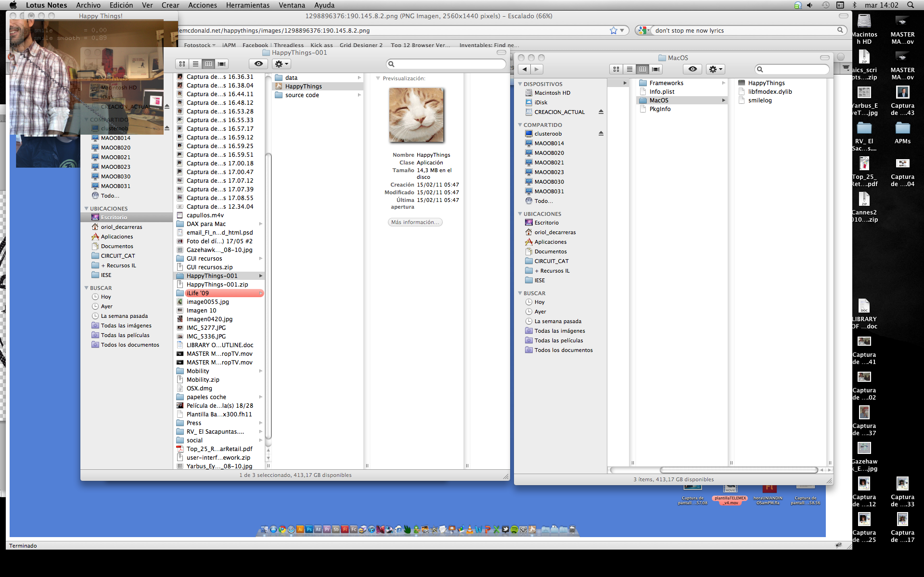This screenshot has width=924, height=577.
Task: Click the cat preview thumbnail
Action: [416, 115]
